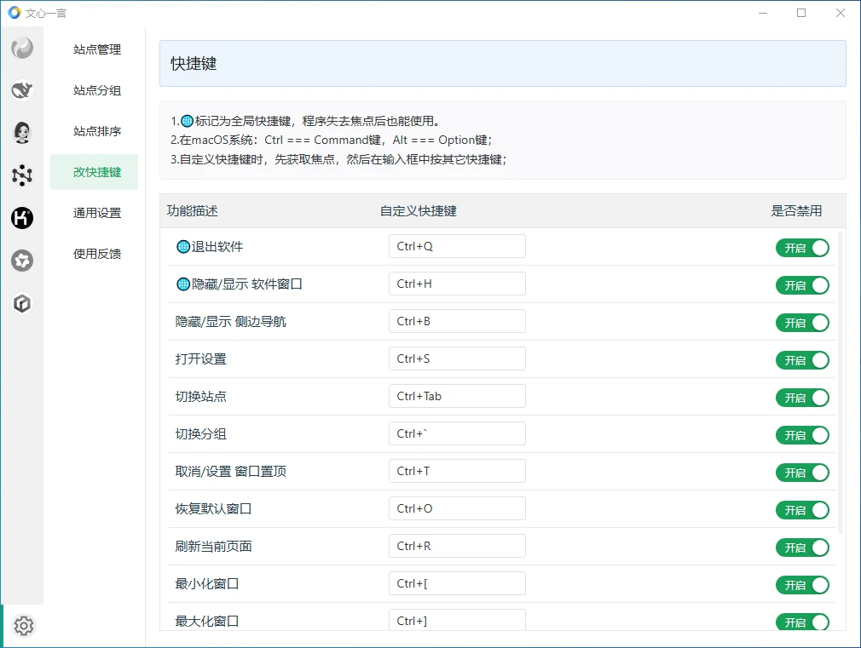Click the topmost swirl icon in the sidebar
The height and width of the screenshot is (648, 861).
coord(22,49)
